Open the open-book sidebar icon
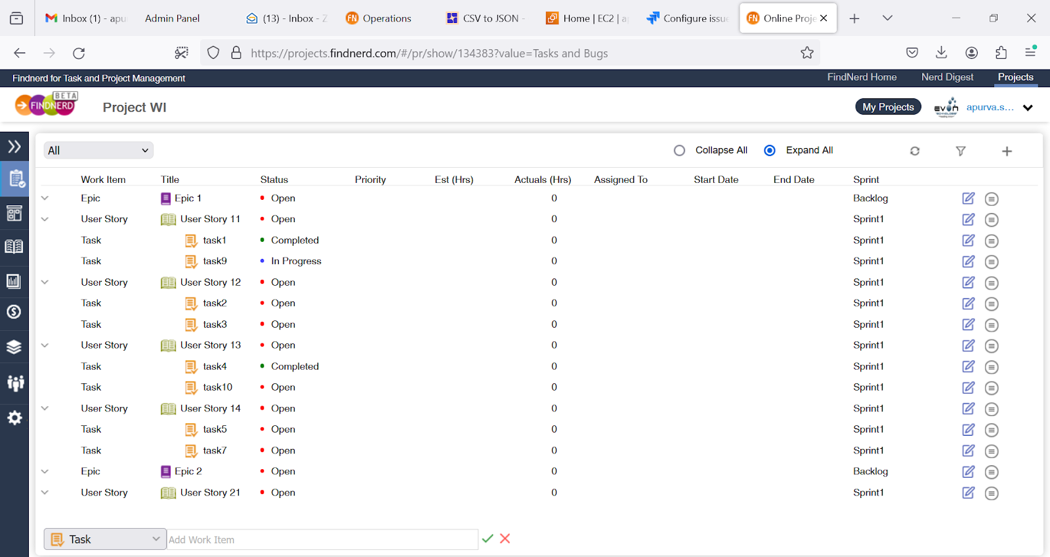 [x=14, y=246]
